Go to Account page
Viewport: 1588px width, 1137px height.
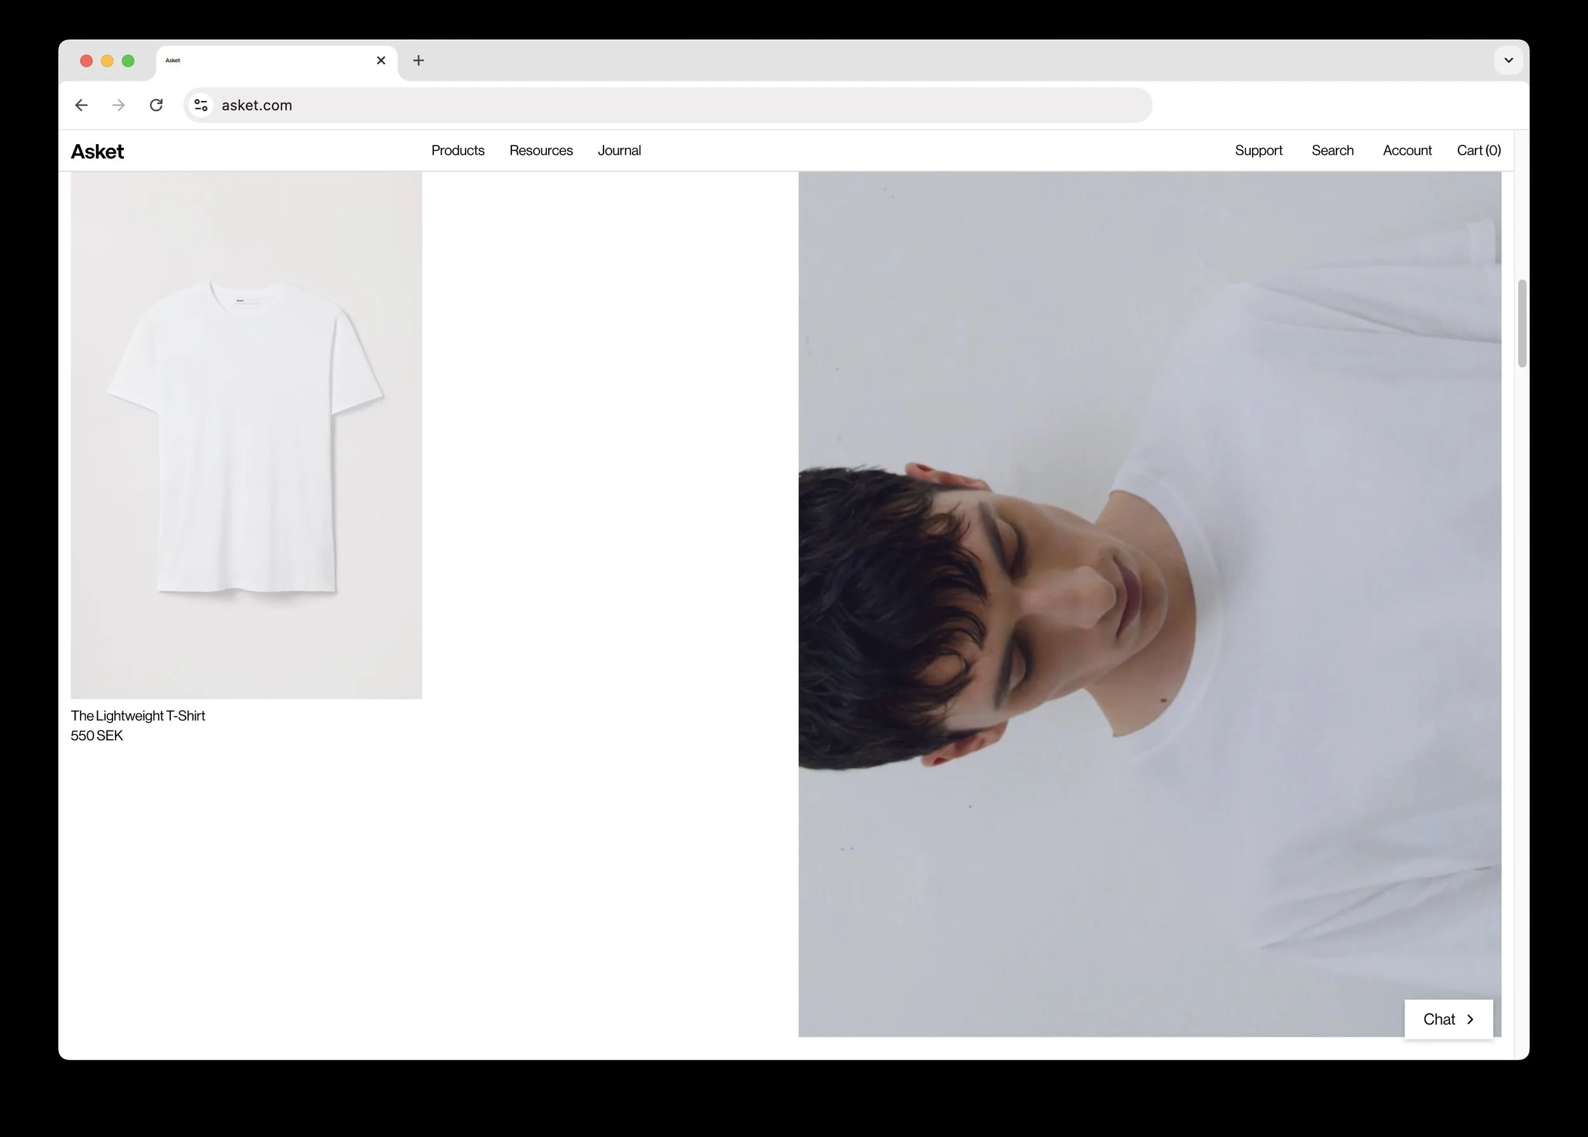click(1407, 151)
